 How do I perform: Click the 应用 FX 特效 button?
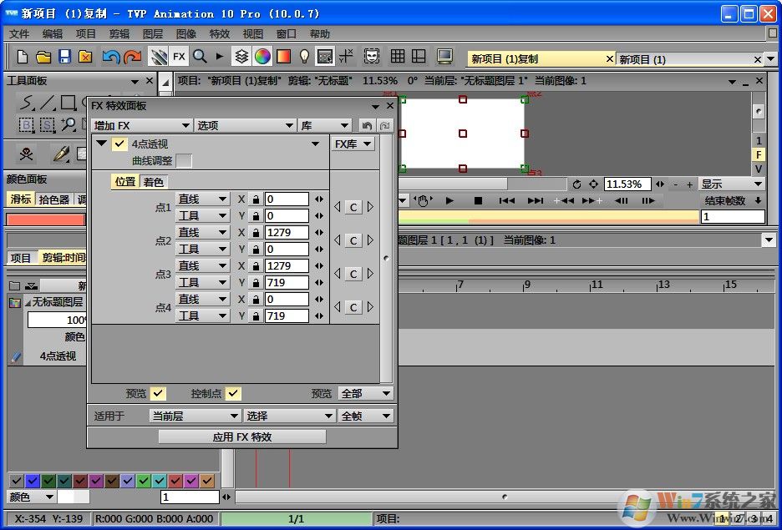point(241,436)
